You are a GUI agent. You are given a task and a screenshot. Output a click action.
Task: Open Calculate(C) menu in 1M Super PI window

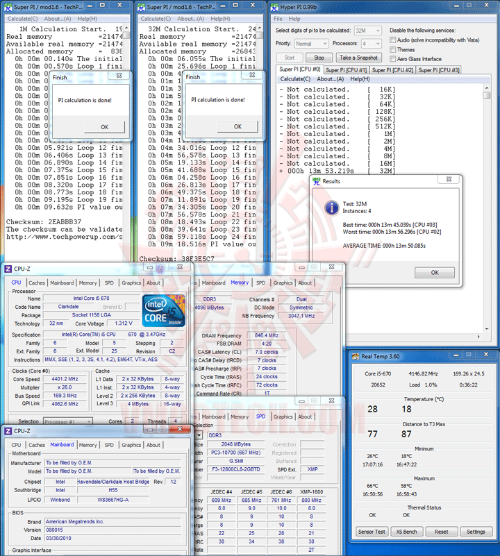[22, 19]
